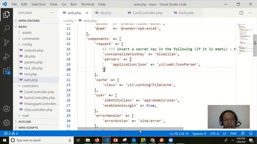
Task: Open console.php in the explorer
Action: pyautogui.click(x=34, y=50)
